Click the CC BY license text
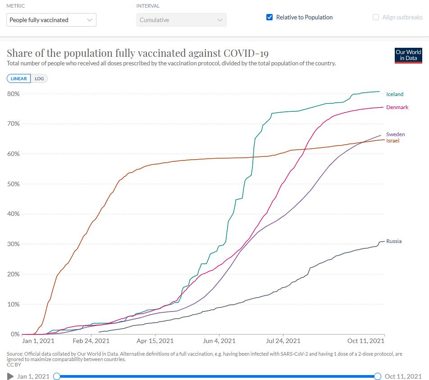Viewport: 429px width, 380px height. coord(14,365)
